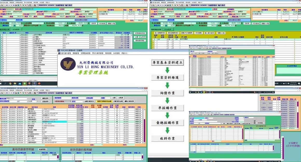Open PowerPoint from the taskbar
Screen dimensions: 301x162
[39, 84]
